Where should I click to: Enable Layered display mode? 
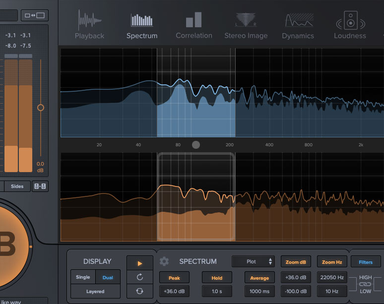(95, 291)
